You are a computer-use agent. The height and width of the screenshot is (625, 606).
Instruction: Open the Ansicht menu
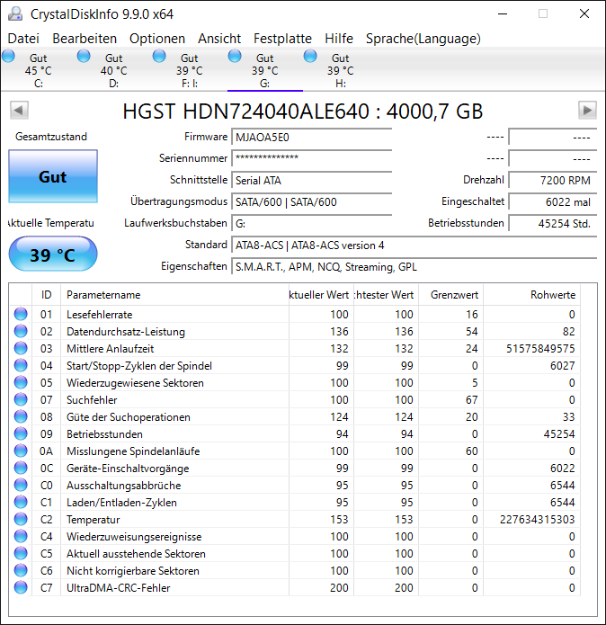point(219,39)
